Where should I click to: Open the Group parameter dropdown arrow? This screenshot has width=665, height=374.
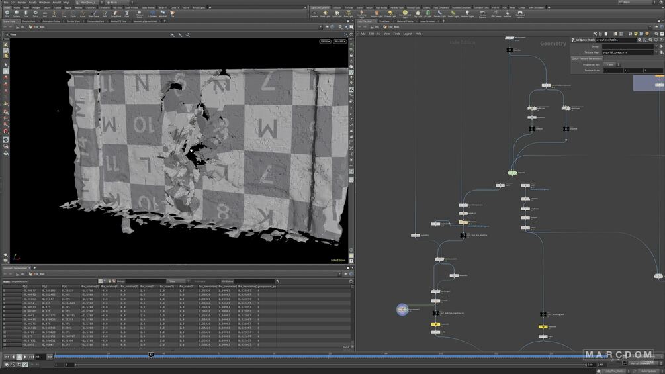tap(656, 46)
